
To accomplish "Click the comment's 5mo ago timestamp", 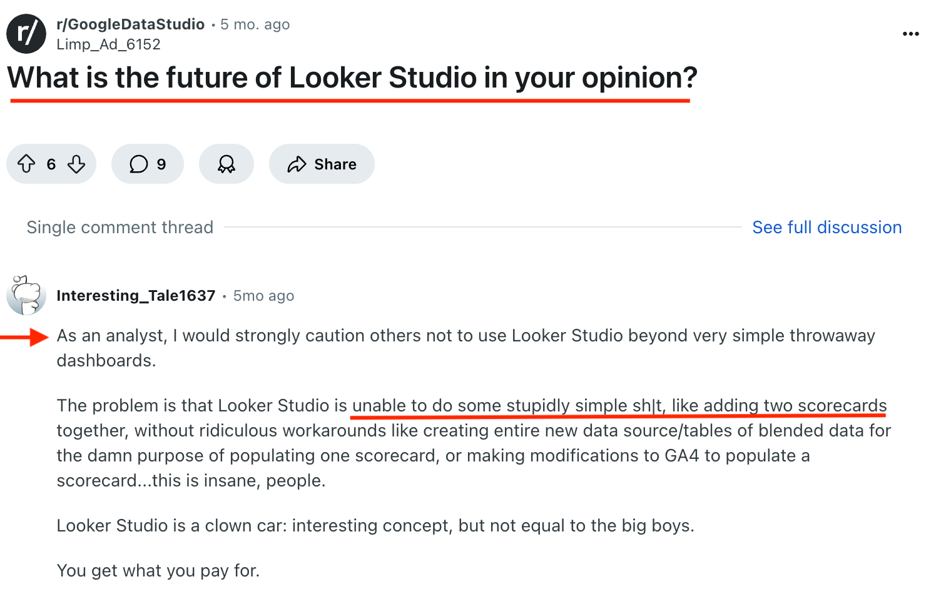I will [x=263, y=295].
